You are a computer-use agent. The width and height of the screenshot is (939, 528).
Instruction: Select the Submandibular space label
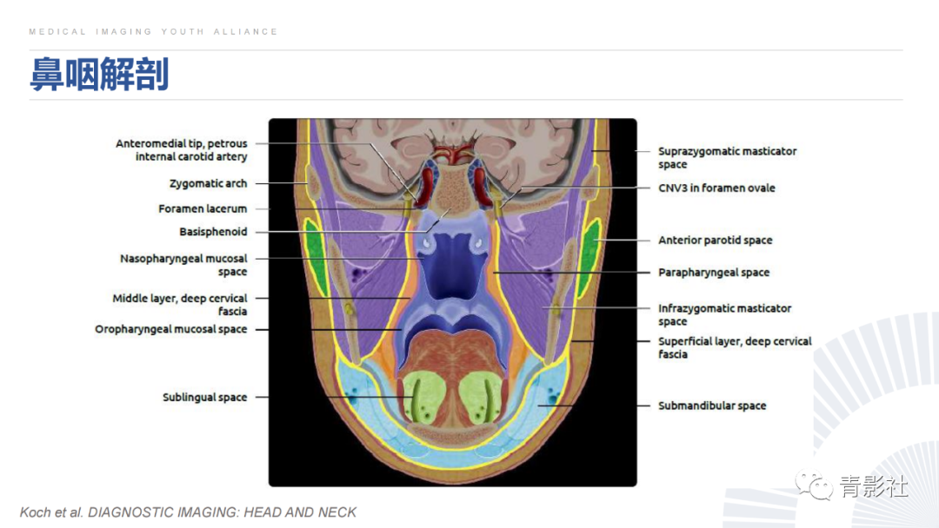(712, 406)
